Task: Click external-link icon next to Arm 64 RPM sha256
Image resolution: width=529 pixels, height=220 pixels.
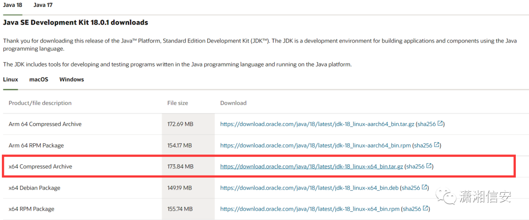Action: pyautogui.click(x=436, y=145)
